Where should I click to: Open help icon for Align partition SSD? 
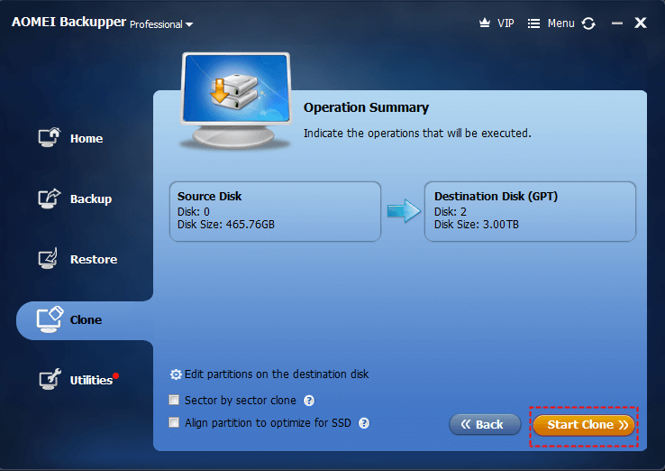364,423
